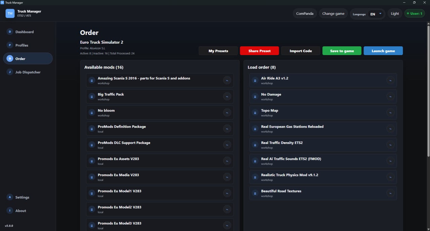Click the drag handle icon on Promods Eu Assets V283 row
430x231 pixels.
coord(92,161)
